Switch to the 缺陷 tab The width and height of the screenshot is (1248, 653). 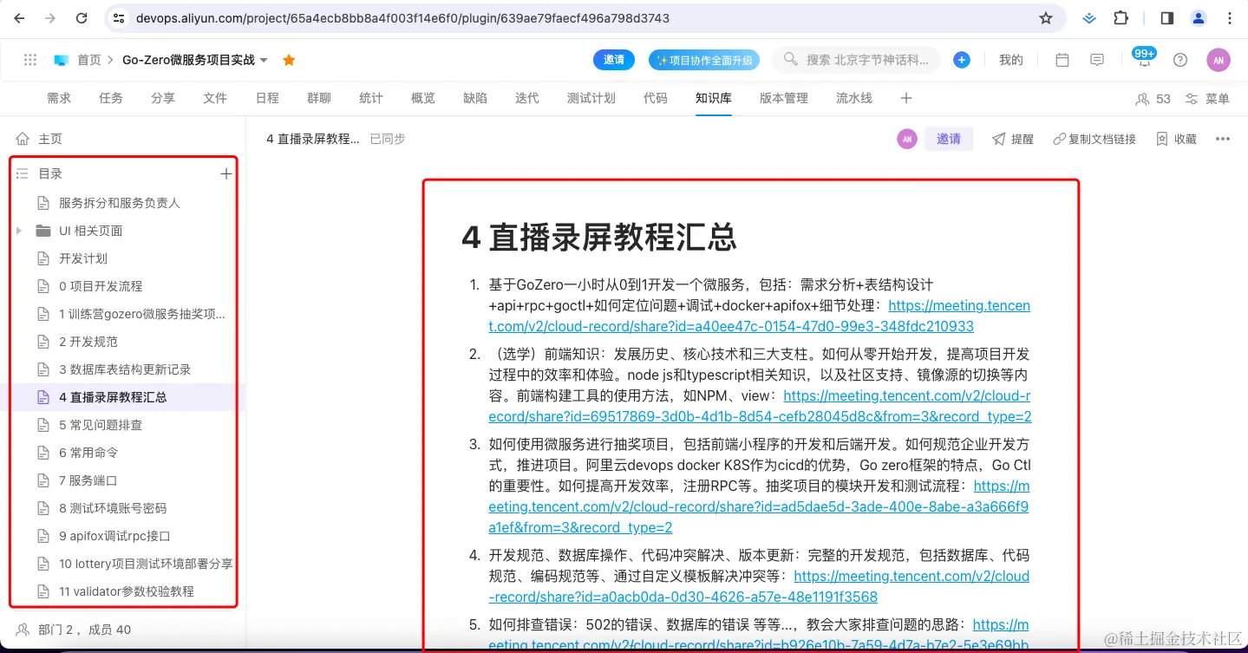coord(475,98)
